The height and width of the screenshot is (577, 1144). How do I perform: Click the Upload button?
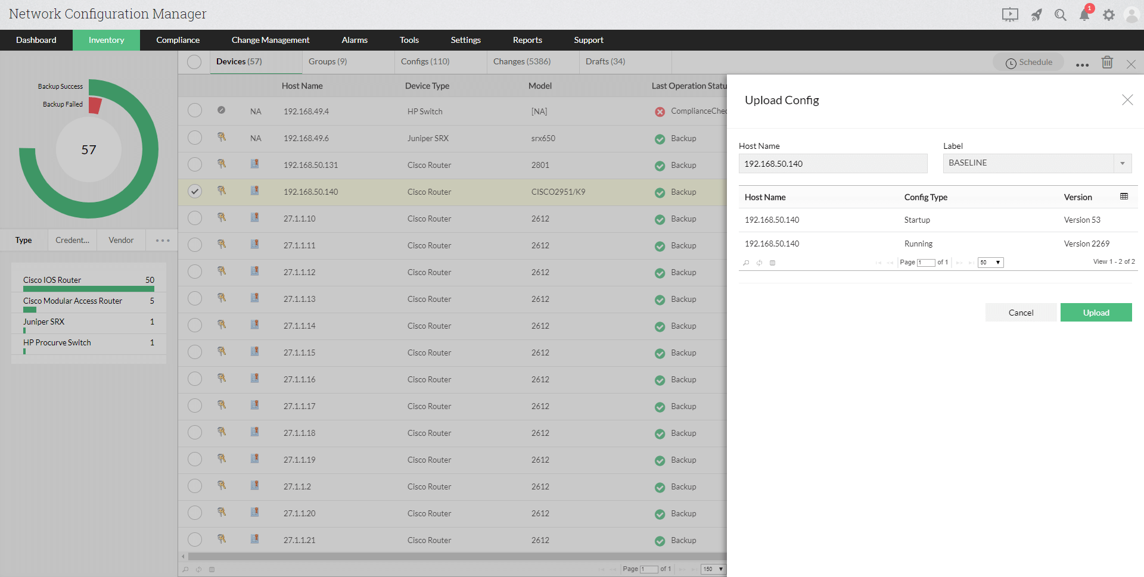[1096, 312]
